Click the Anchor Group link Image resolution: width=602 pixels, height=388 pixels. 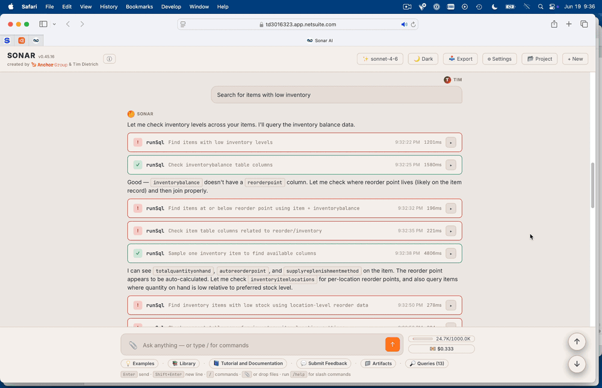[x=49, y=64]
